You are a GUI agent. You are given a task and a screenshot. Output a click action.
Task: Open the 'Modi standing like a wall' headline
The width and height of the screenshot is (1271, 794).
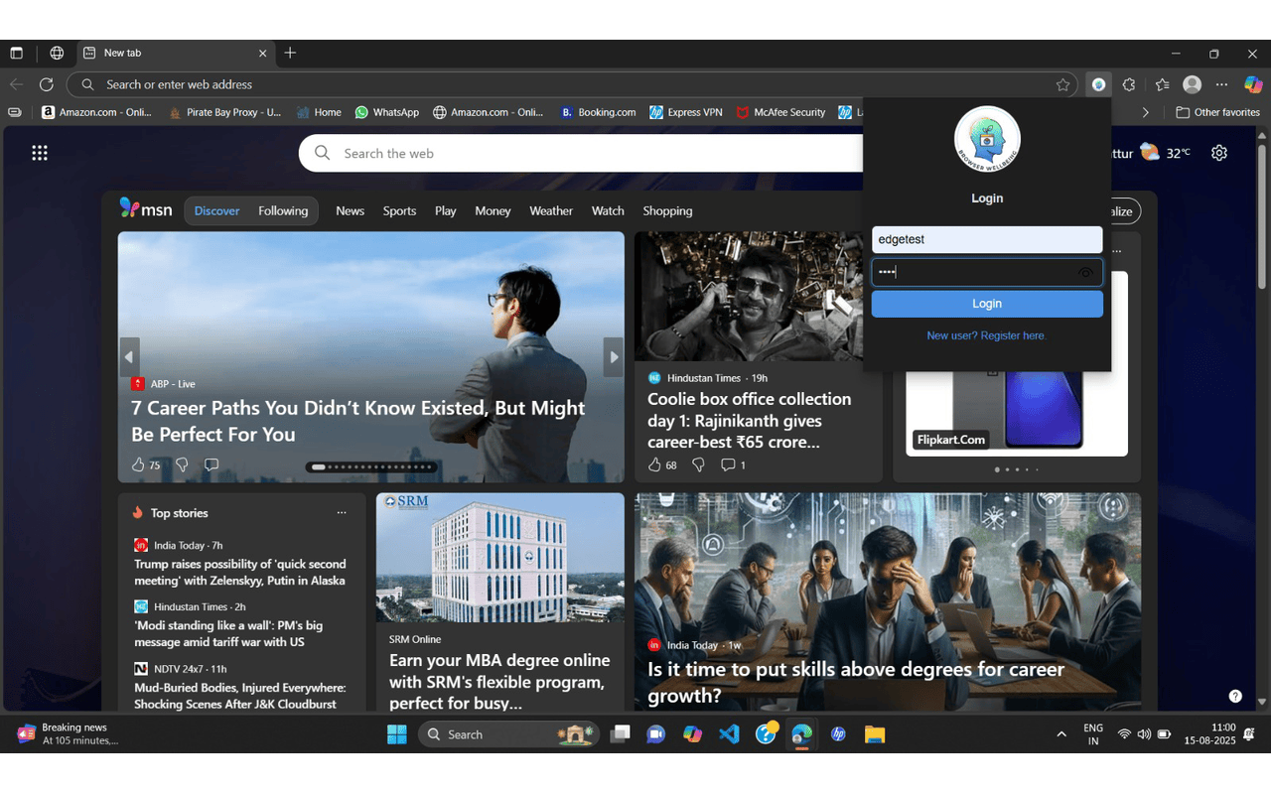click(x=228, y=633)
